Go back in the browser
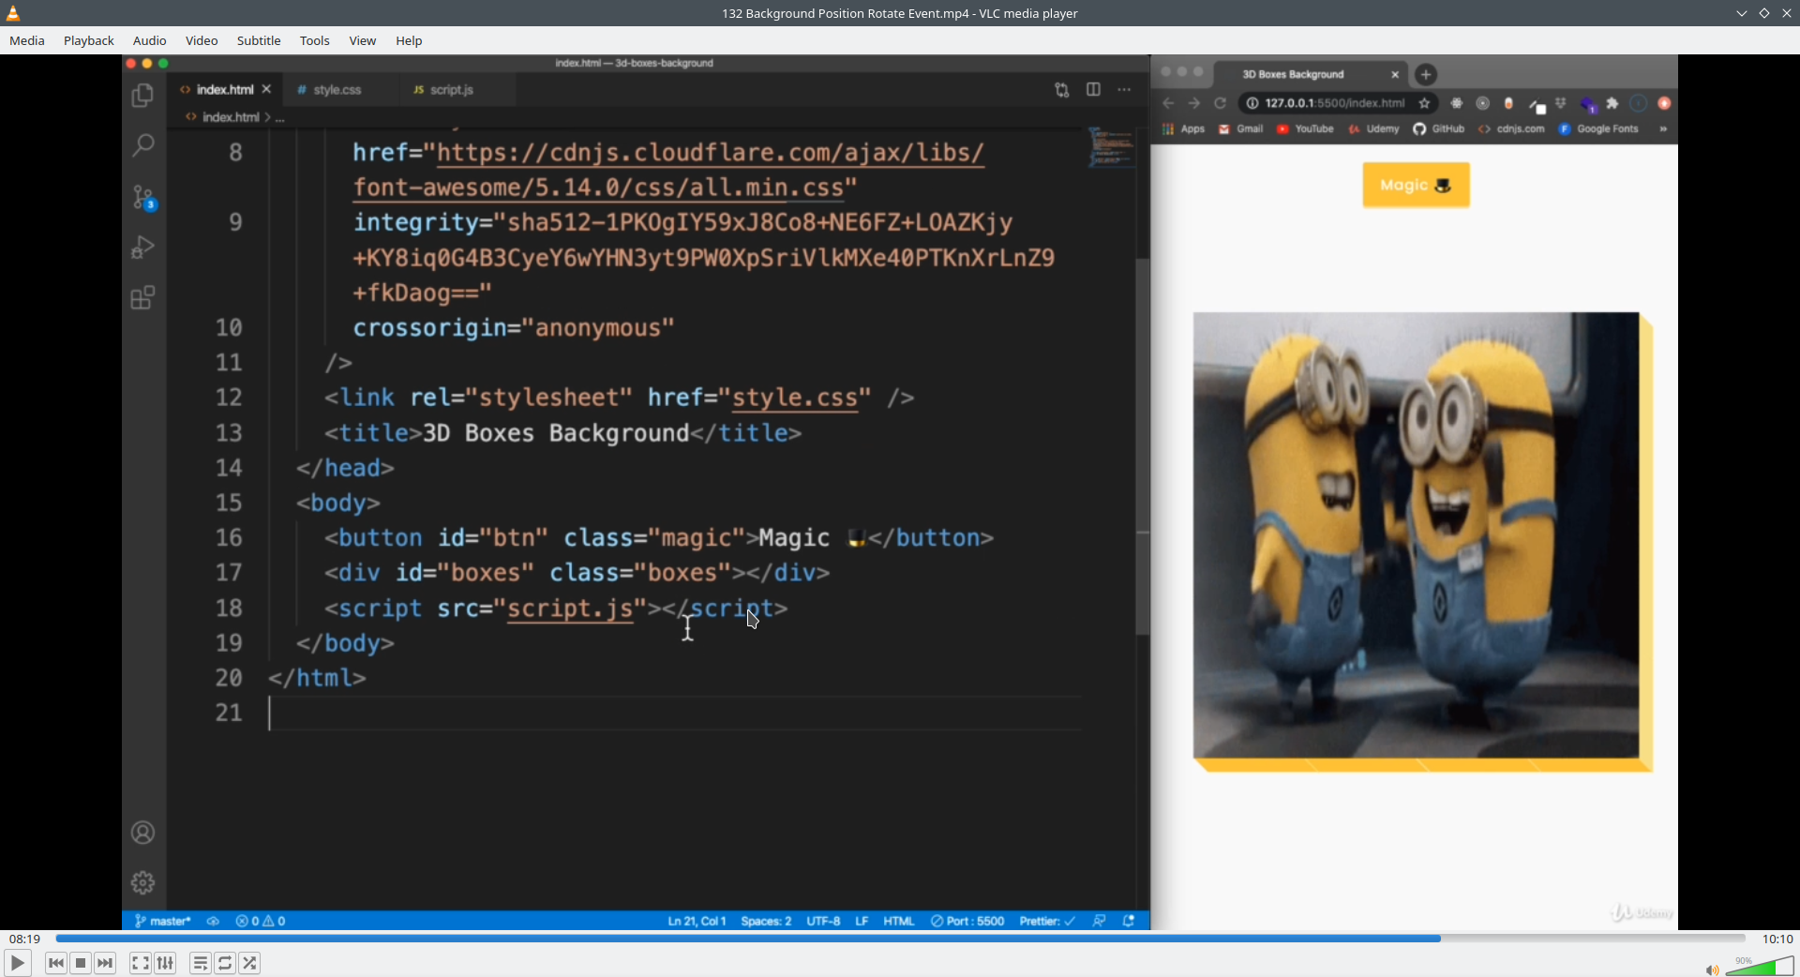 (1168, 103)
